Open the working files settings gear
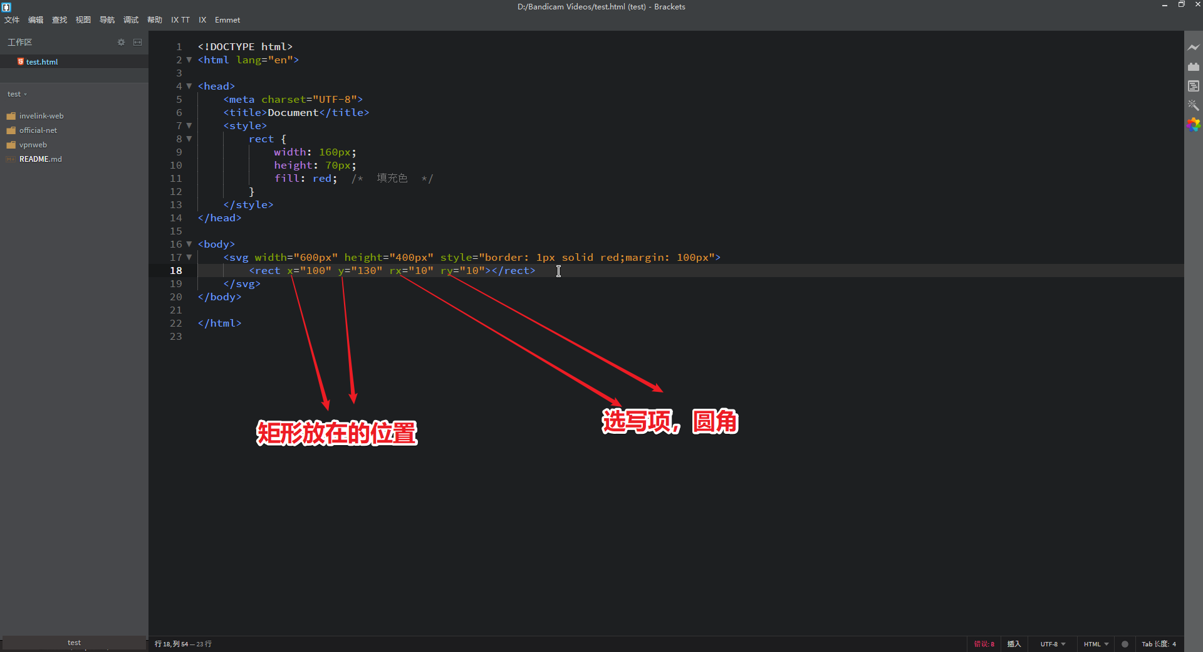Viewport: 1203px width, 652px height. pos(121,42)
